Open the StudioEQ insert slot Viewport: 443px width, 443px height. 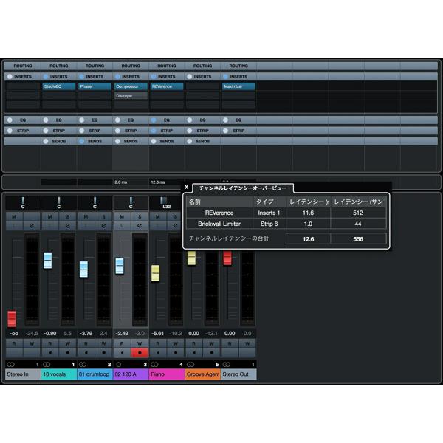click(59, 86)
